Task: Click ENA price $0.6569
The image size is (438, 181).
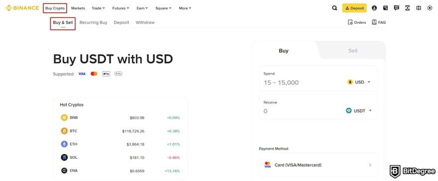Action: click(x=137, y=171)
